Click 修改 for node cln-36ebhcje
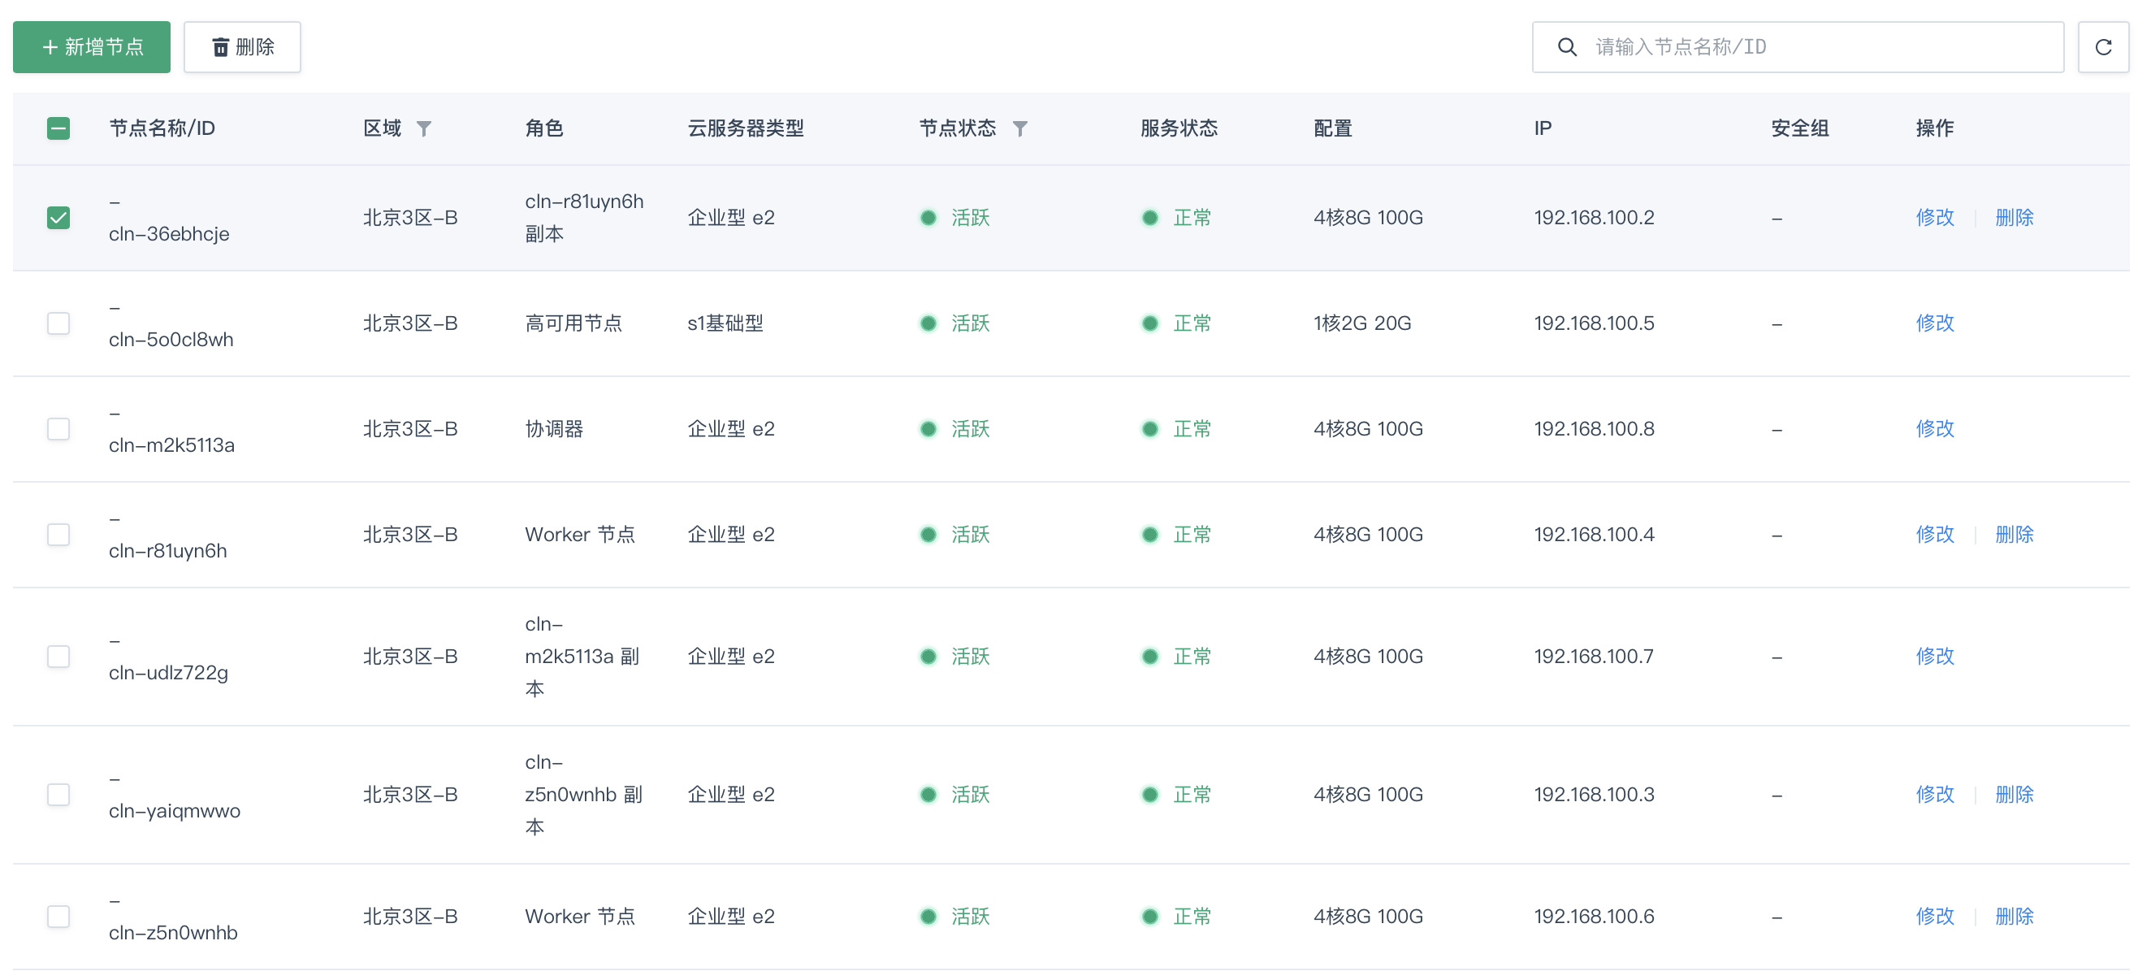Image resolution: width=2151 pixels, height=980 pixels. (1935, 218)
